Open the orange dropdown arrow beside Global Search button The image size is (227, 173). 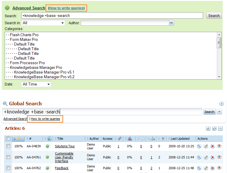[x=219, y=112]
